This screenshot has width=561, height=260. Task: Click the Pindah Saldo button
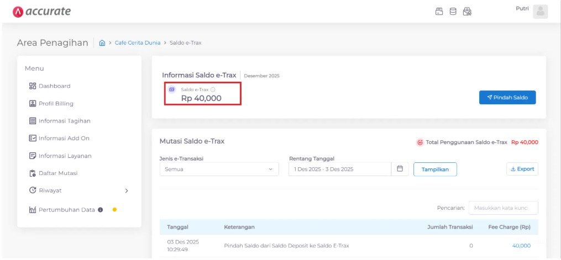coord(507,98)
